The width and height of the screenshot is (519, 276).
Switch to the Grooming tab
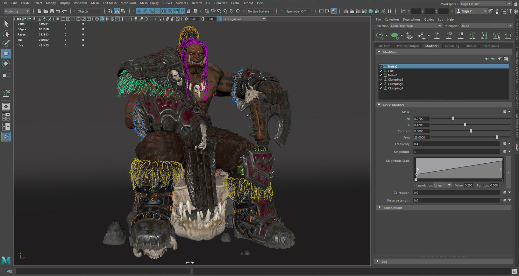(x=452, y=46)
